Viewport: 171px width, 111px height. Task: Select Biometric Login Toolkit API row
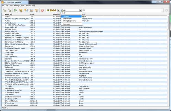point(84,36)
